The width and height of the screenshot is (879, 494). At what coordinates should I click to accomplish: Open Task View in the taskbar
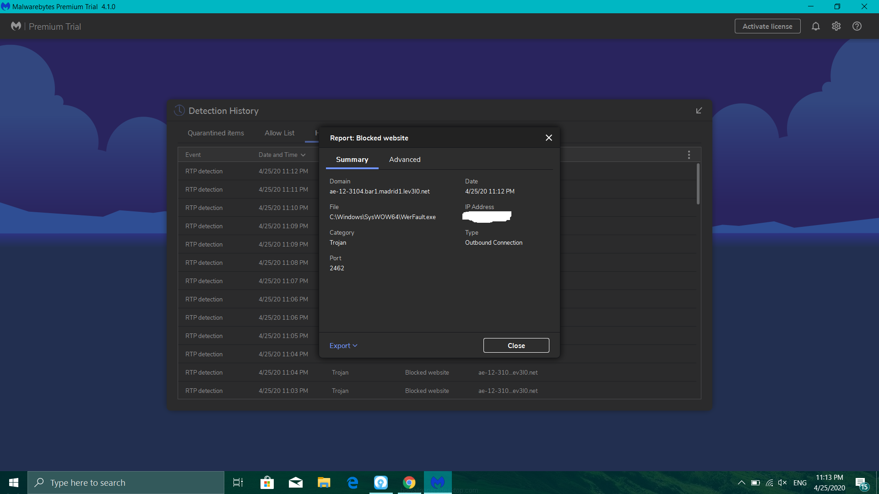[238, 483]
